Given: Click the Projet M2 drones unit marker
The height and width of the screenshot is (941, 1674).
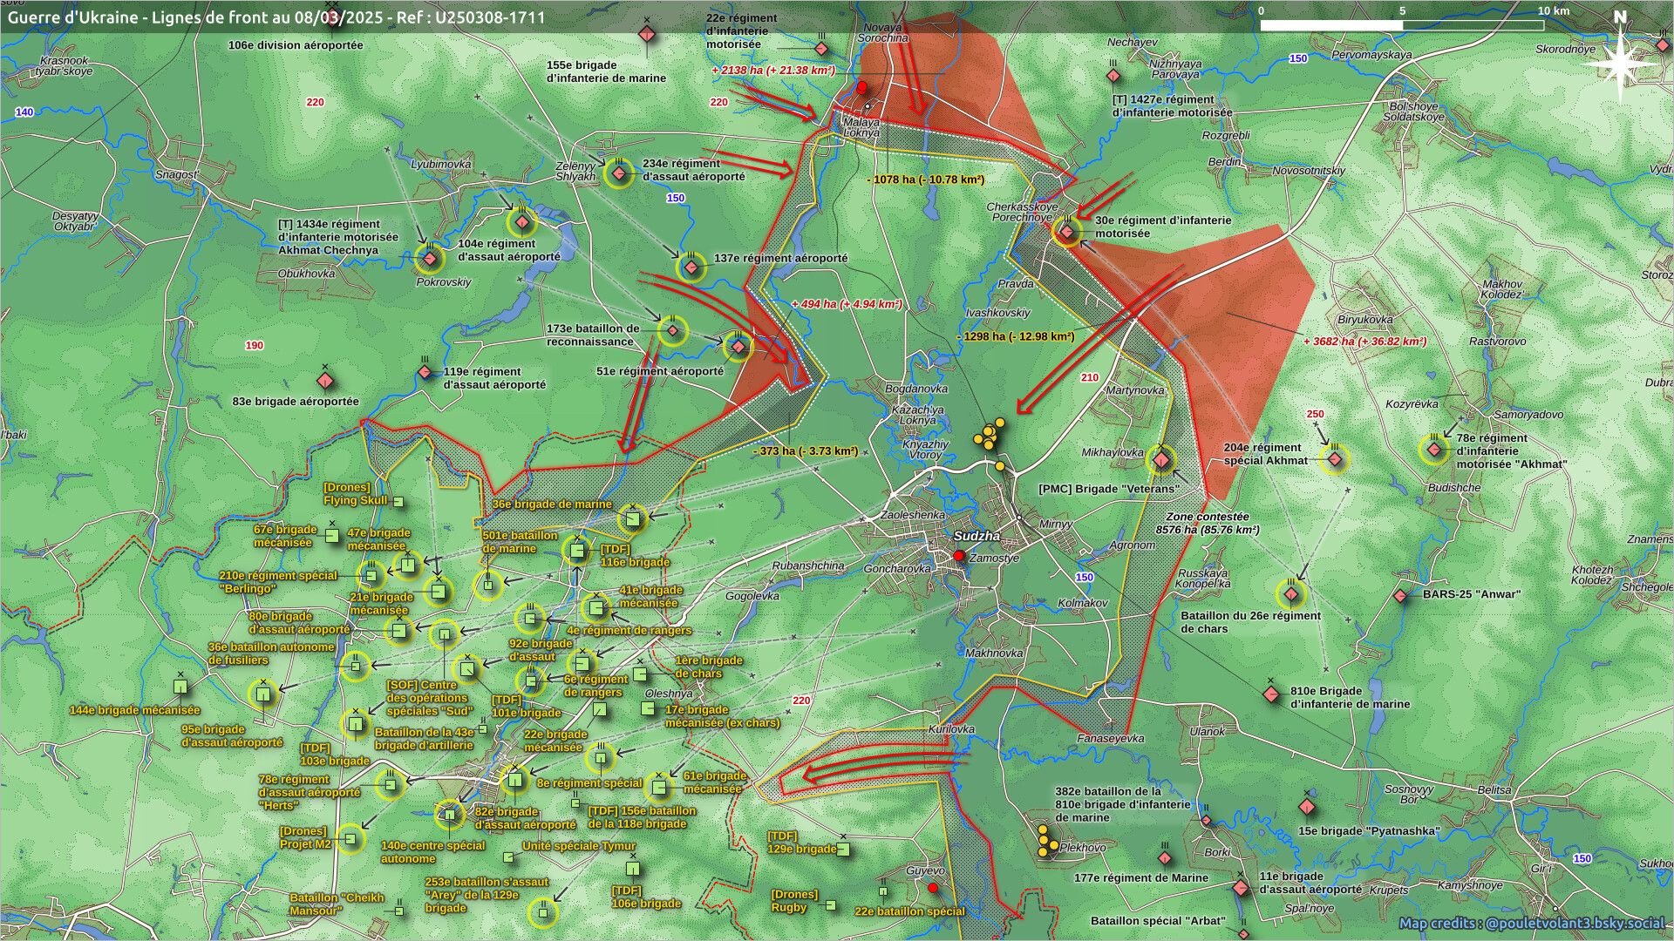Looking at the screenshot, I should click(350, 838).
